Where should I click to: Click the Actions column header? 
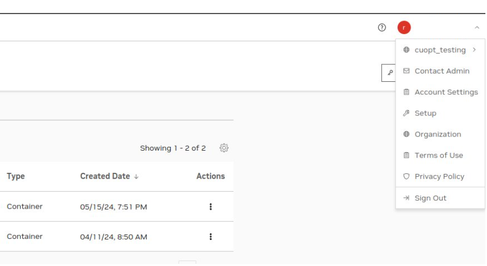211,176
